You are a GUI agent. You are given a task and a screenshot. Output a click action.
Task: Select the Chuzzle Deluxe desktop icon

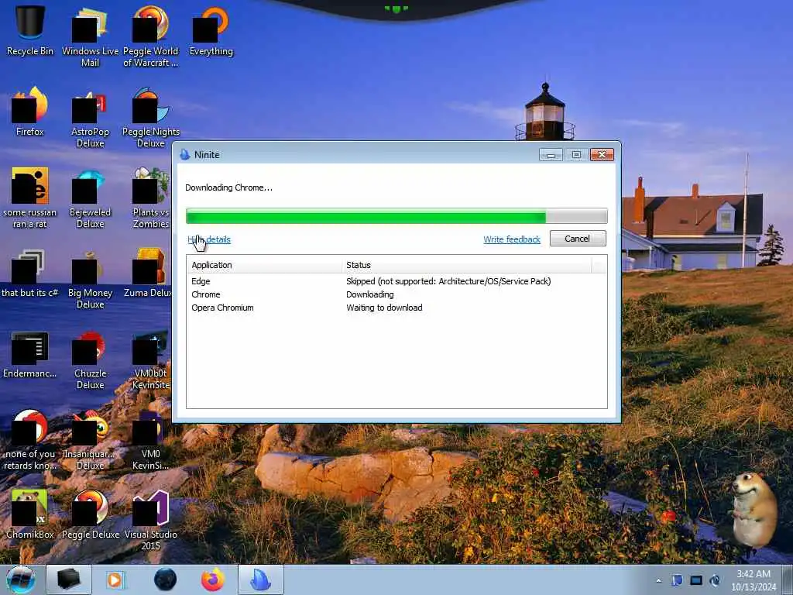click(90, 359)
